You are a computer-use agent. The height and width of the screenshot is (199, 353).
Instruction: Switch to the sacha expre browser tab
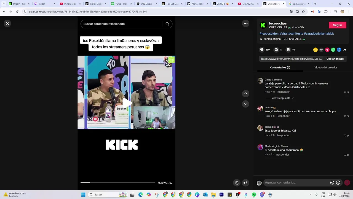click(x=299, y=4)
